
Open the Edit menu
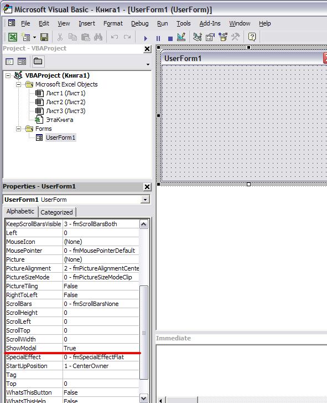coord(44,23)
